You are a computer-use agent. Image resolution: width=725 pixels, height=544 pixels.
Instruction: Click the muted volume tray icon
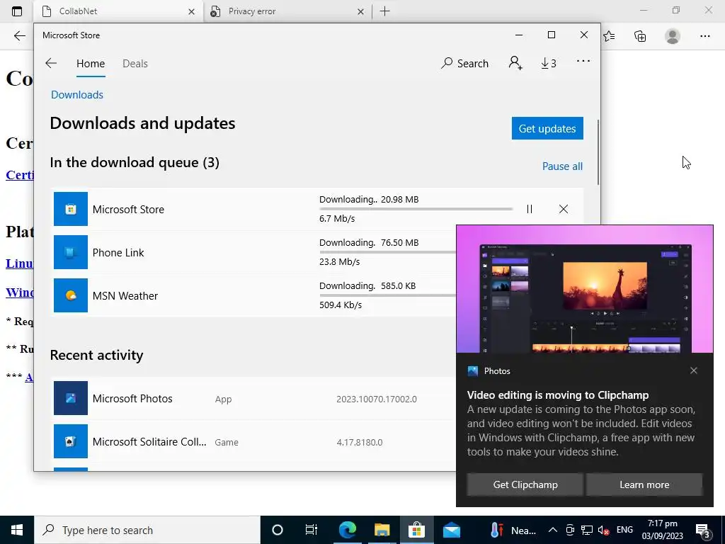[603, 530]
